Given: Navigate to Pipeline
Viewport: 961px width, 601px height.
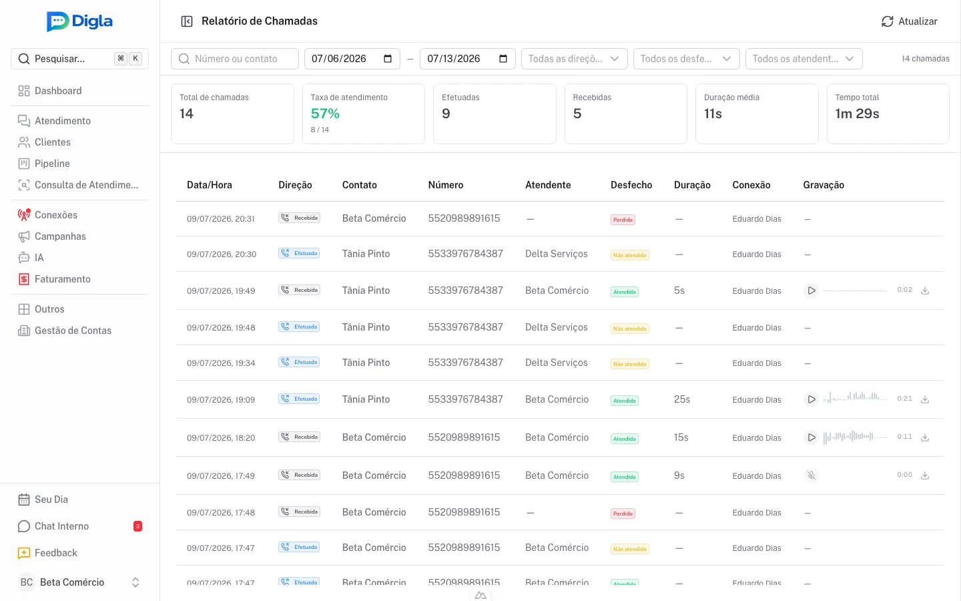Looking at the screenshot, I should pos(79,164).
